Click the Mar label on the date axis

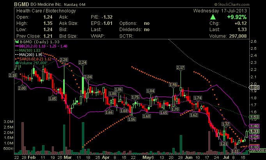tap(67, 157)
